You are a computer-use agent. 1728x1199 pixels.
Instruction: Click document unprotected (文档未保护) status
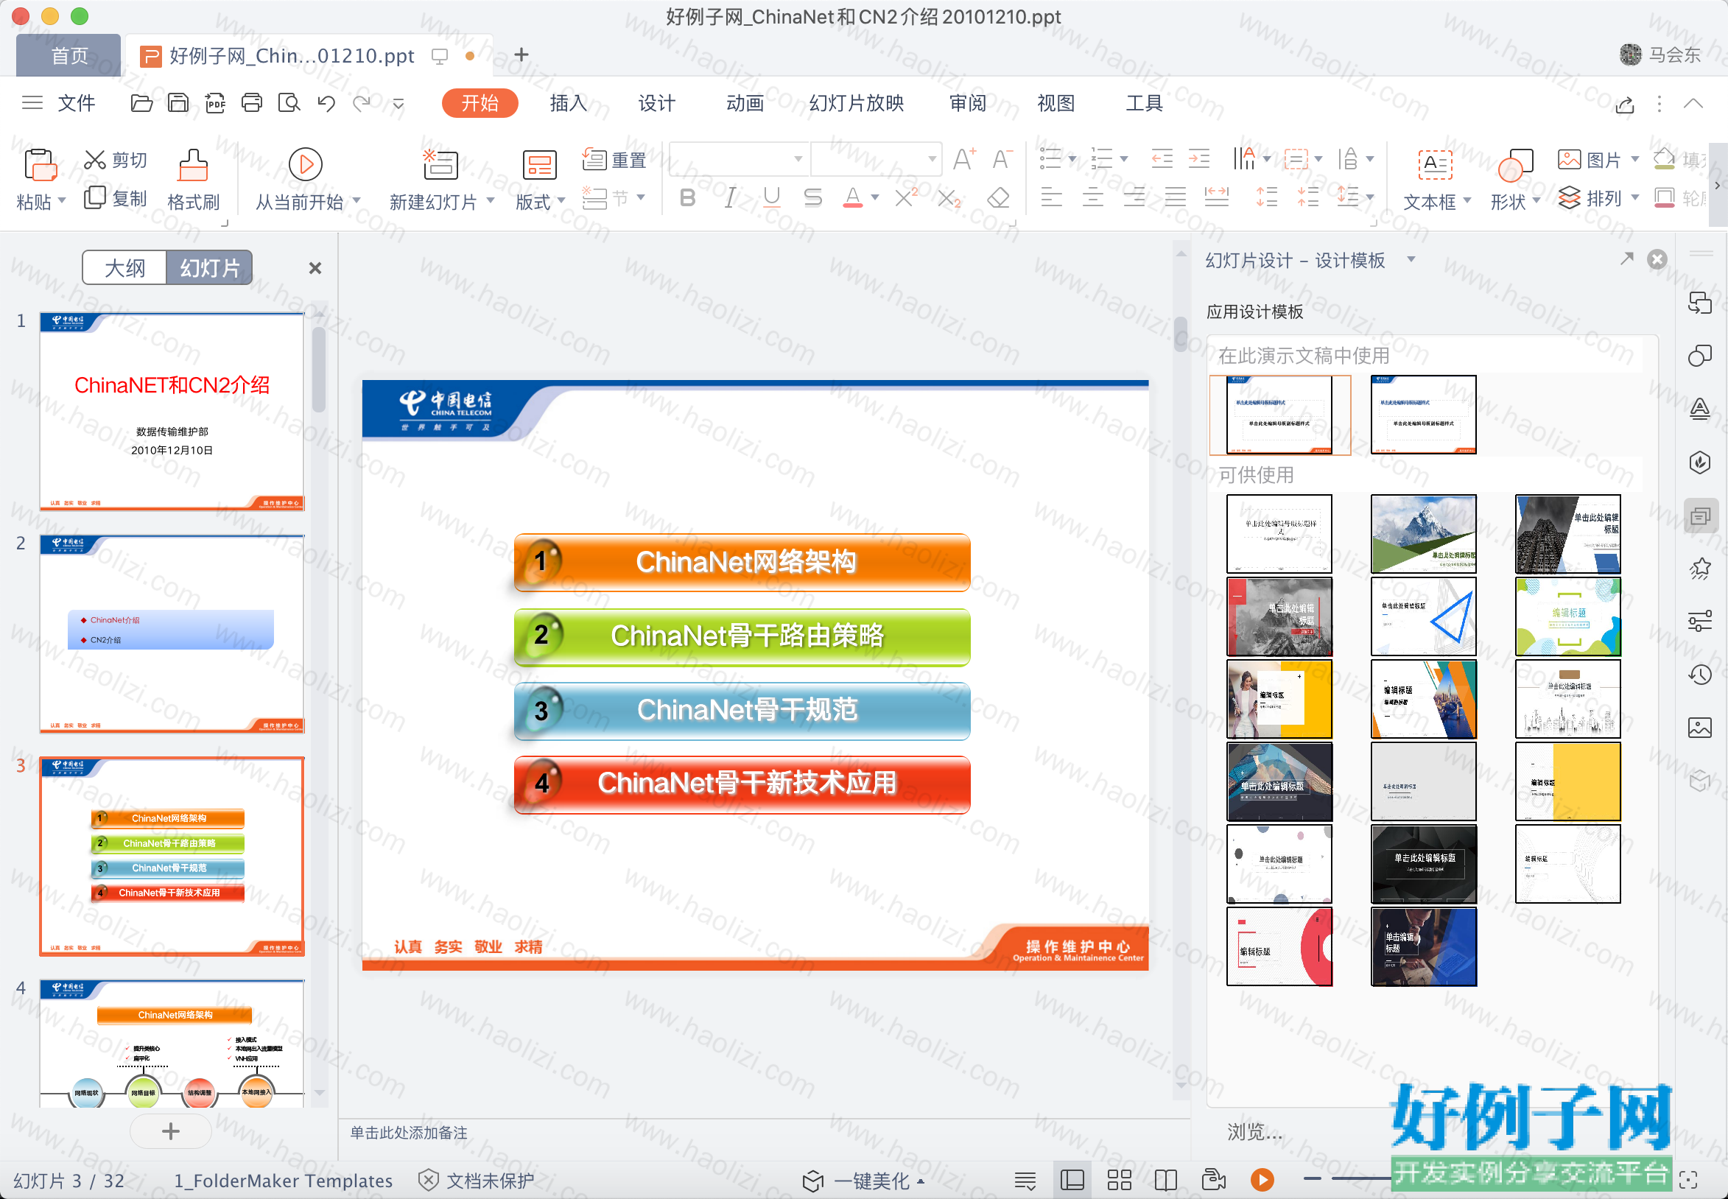477,1180
